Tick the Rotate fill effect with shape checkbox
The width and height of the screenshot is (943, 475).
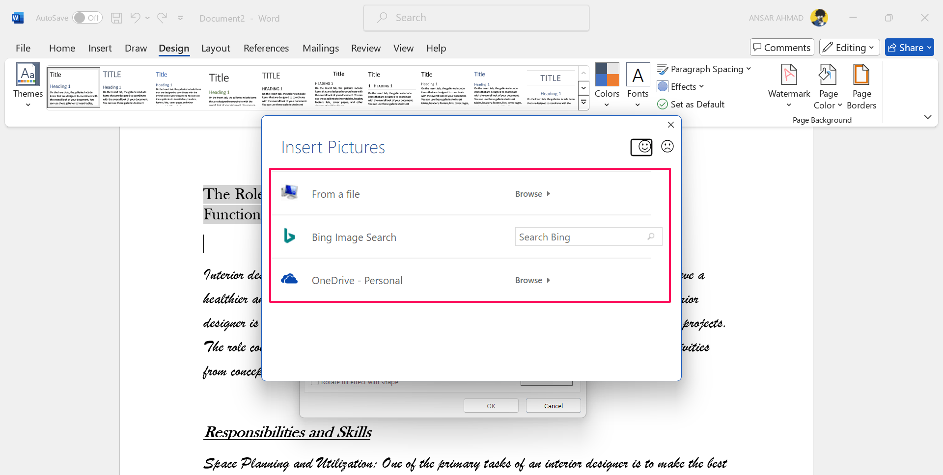(315, 382)
